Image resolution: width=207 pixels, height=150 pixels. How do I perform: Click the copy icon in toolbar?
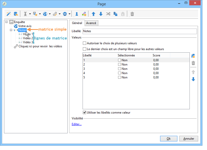click(x=116, y=14)
